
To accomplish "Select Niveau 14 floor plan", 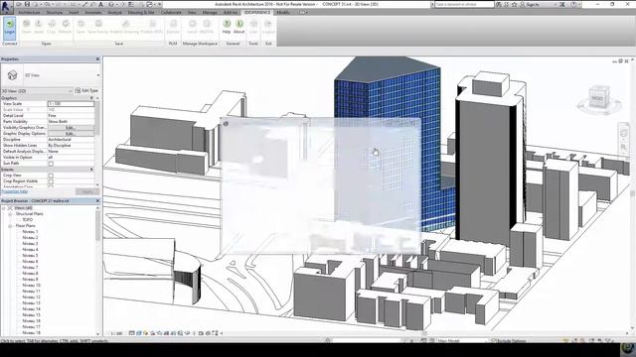I will (x=31, y=308).
